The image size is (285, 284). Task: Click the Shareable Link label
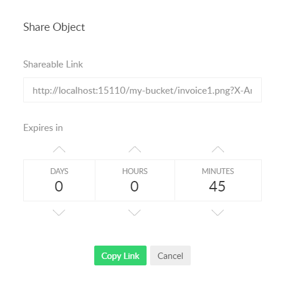(x=53, y=64)
